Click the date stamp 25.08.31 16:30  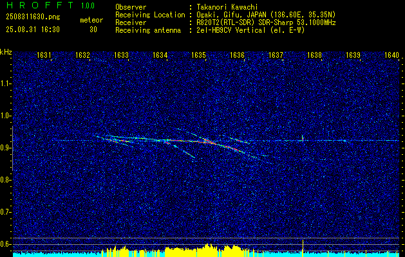click(x=33, y=30)
